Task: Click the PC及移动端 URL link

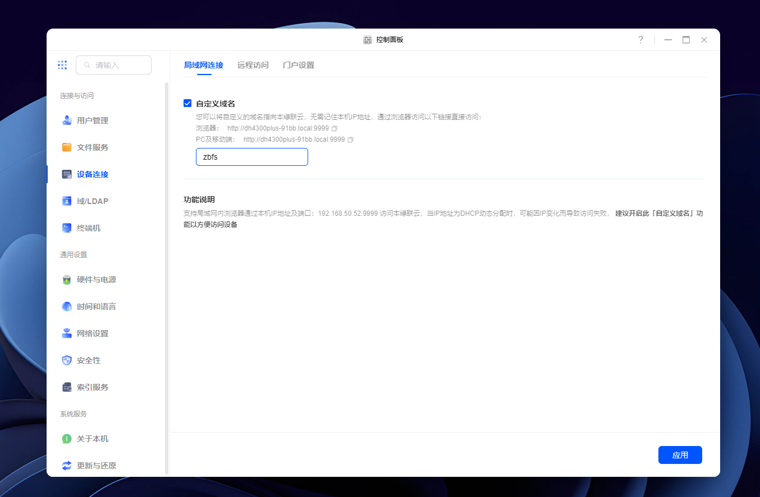Action: (x=294, y=140)
